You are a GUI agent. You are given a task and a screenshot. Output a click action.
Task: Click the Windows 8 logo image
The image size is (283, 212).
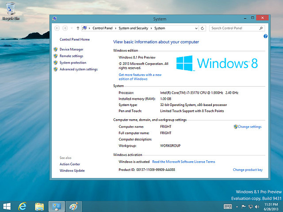(217, 63)
